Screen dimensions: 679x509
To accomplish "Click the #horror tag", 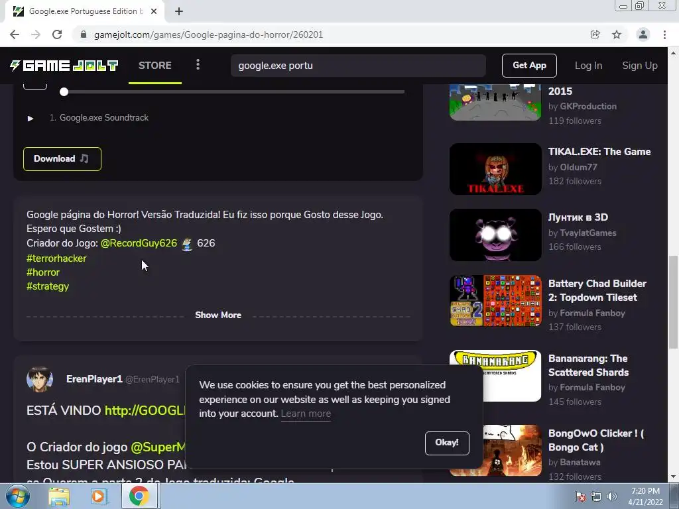I will pyautogui.click(x=43, y=272).
